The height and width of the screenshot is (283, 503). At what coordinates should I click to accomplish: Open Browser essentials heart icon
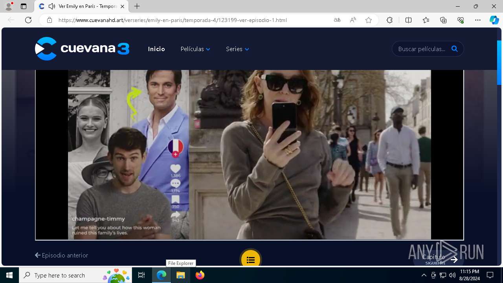click(461, 20)
